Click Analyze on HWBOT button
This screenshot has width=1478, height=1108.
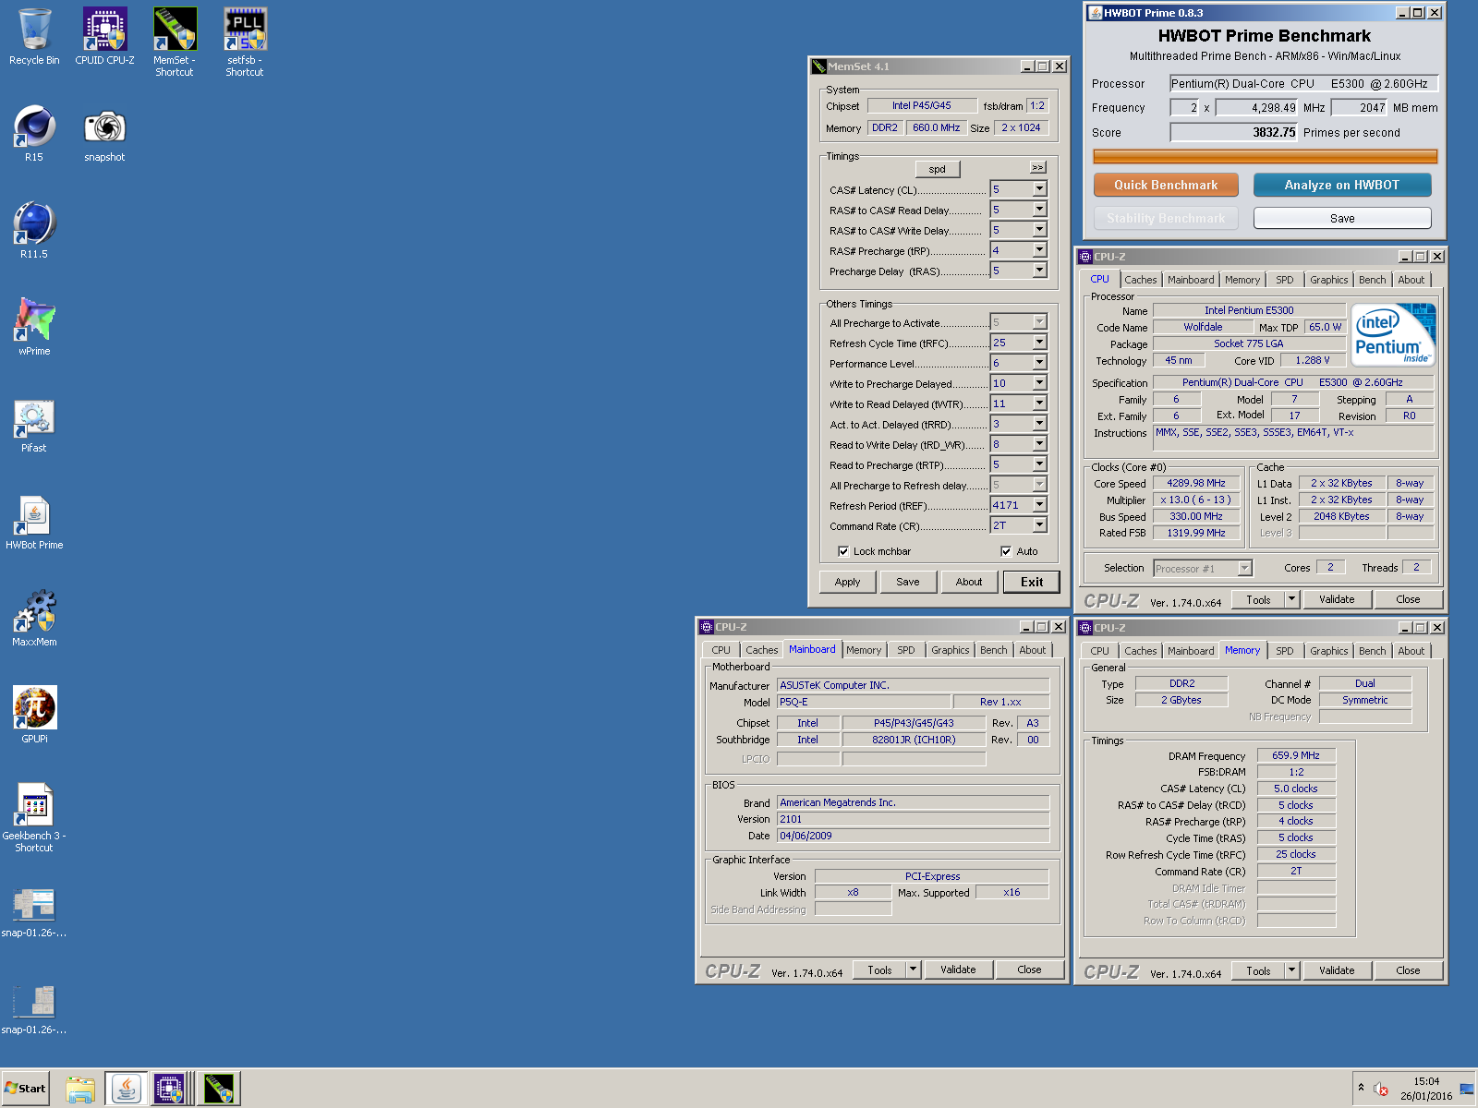pos(1341,185)
